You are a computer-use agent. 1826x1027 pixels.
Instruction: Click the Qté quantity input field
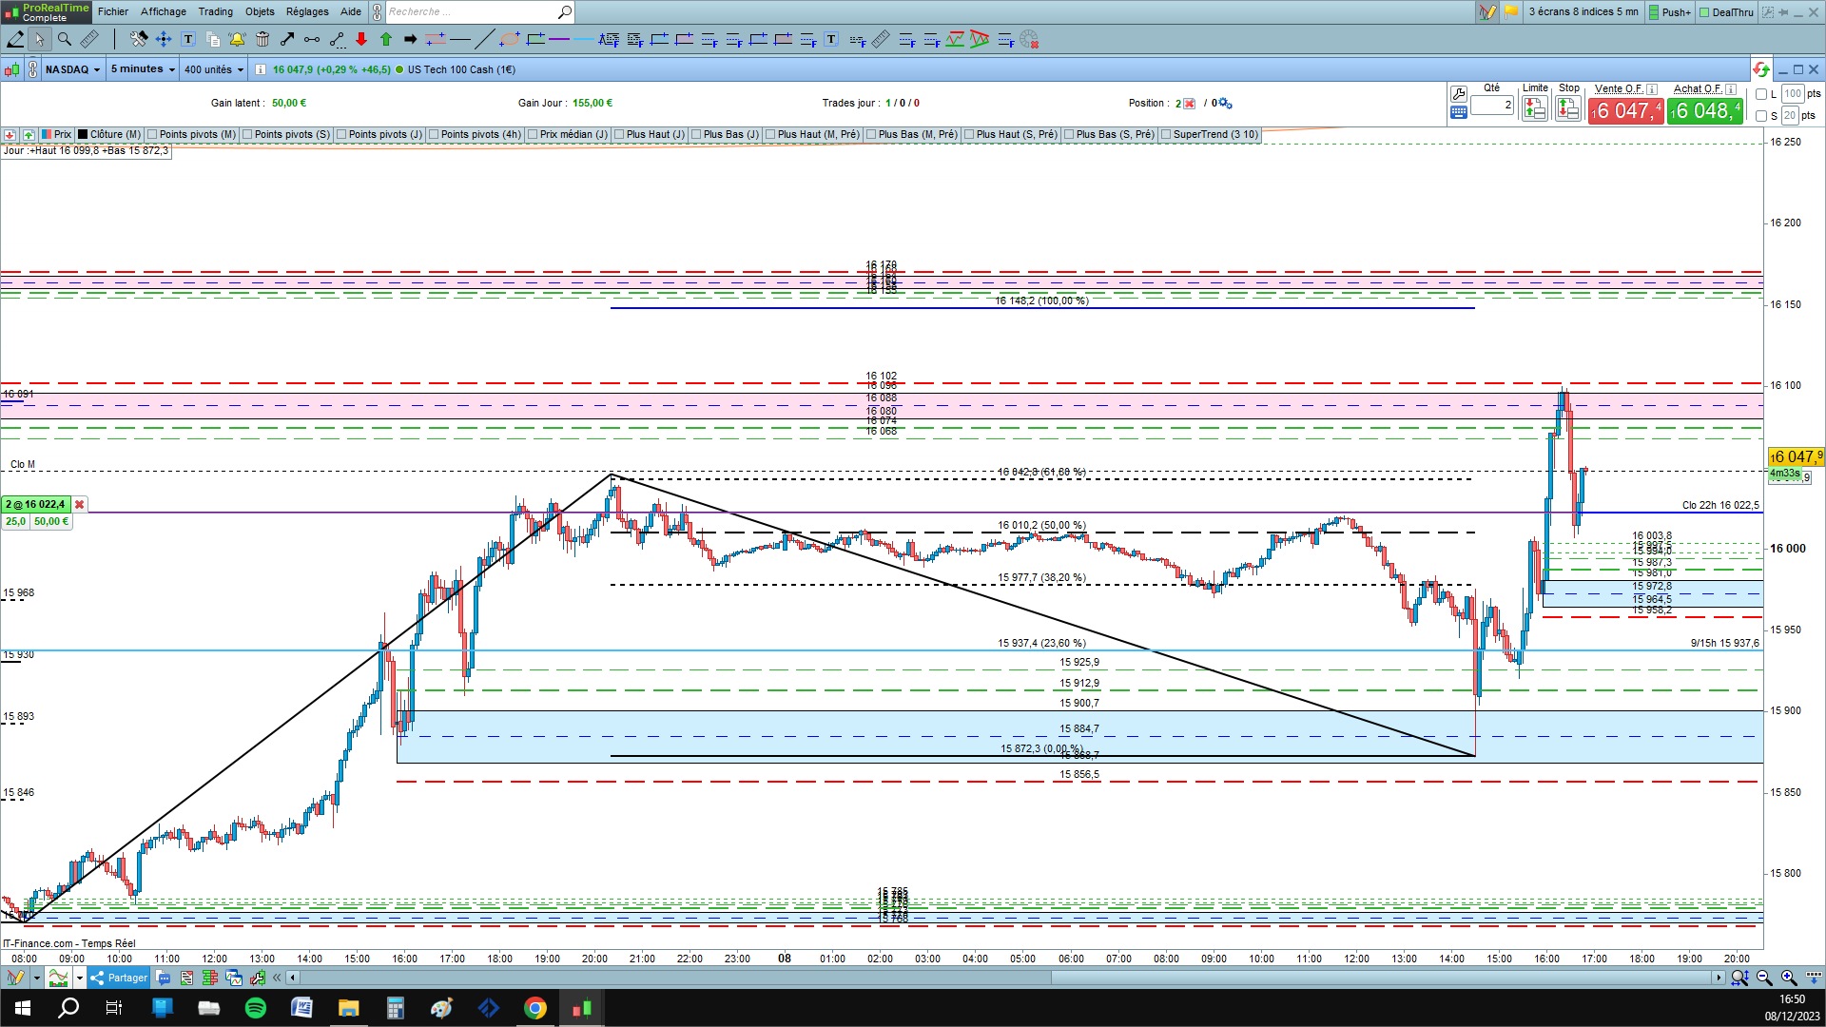click(x=1491, y=105)
